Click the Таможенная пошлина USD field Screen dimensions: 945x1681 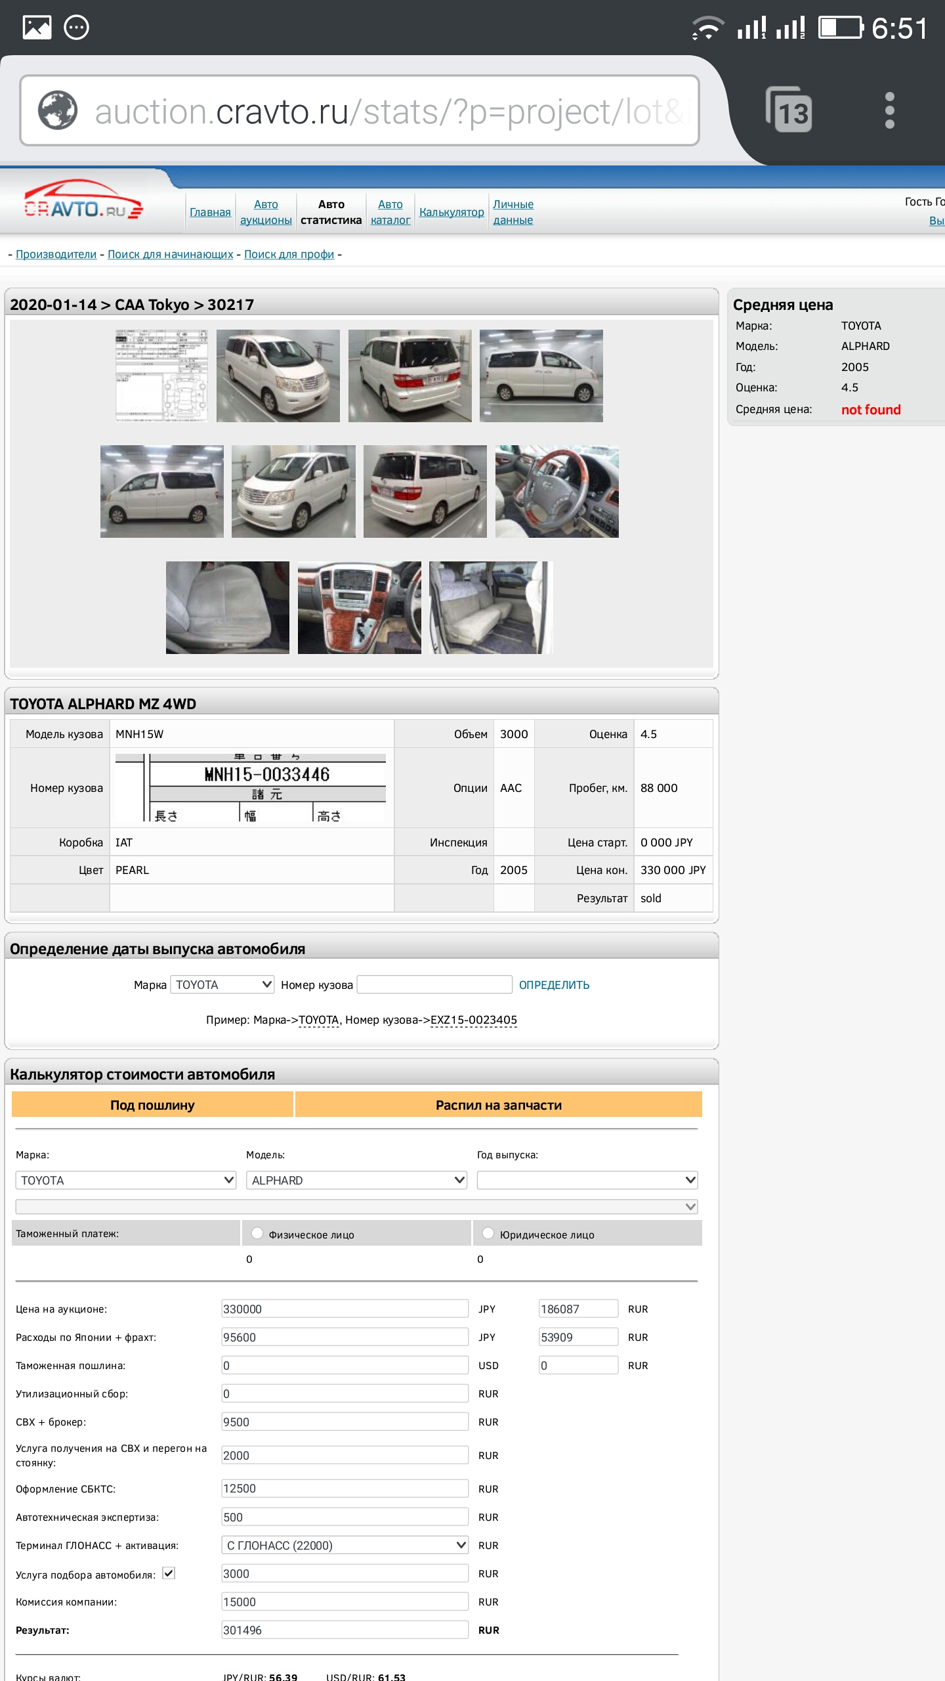point(345,1365)
